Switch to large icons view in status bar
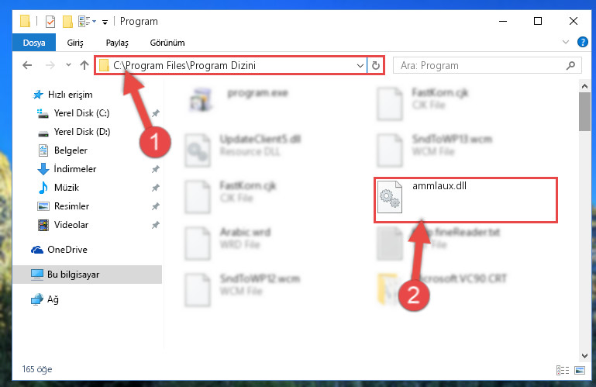Image resolution: width=596 pixels, height=387 pixels. 580,370
